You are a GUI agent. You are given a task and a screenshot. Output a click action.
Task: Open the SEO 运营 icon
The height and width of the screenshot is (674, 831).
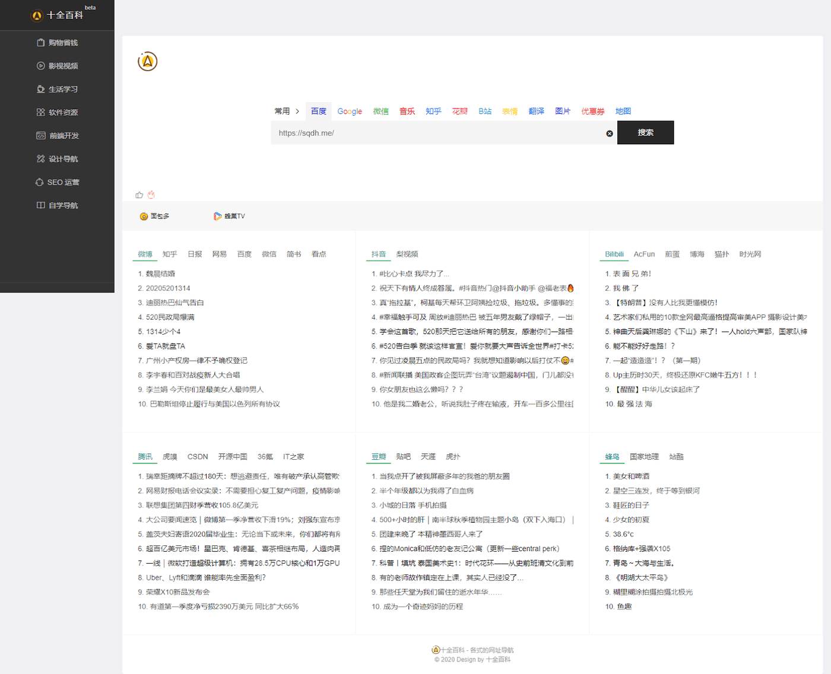click(40, 182)
